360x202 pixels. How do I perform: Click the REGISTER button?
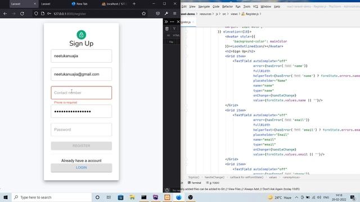point(81,146)
